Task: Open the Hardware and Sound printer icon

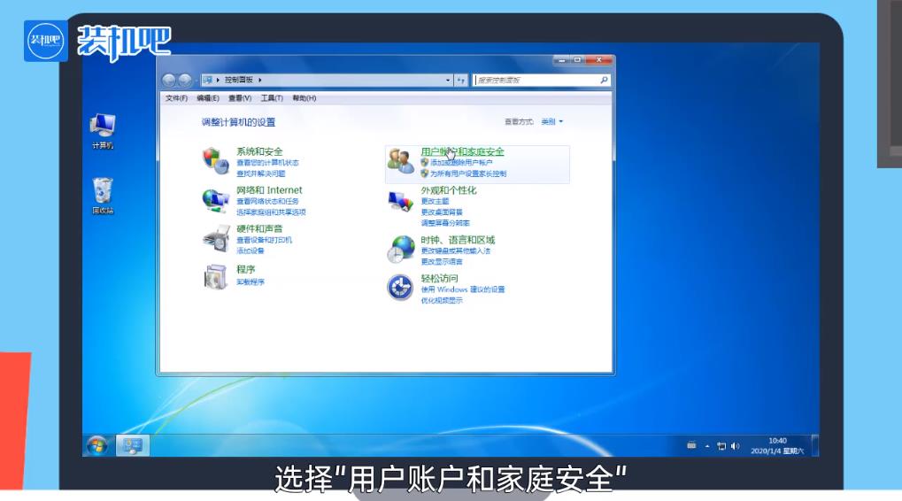Action: 216,239
